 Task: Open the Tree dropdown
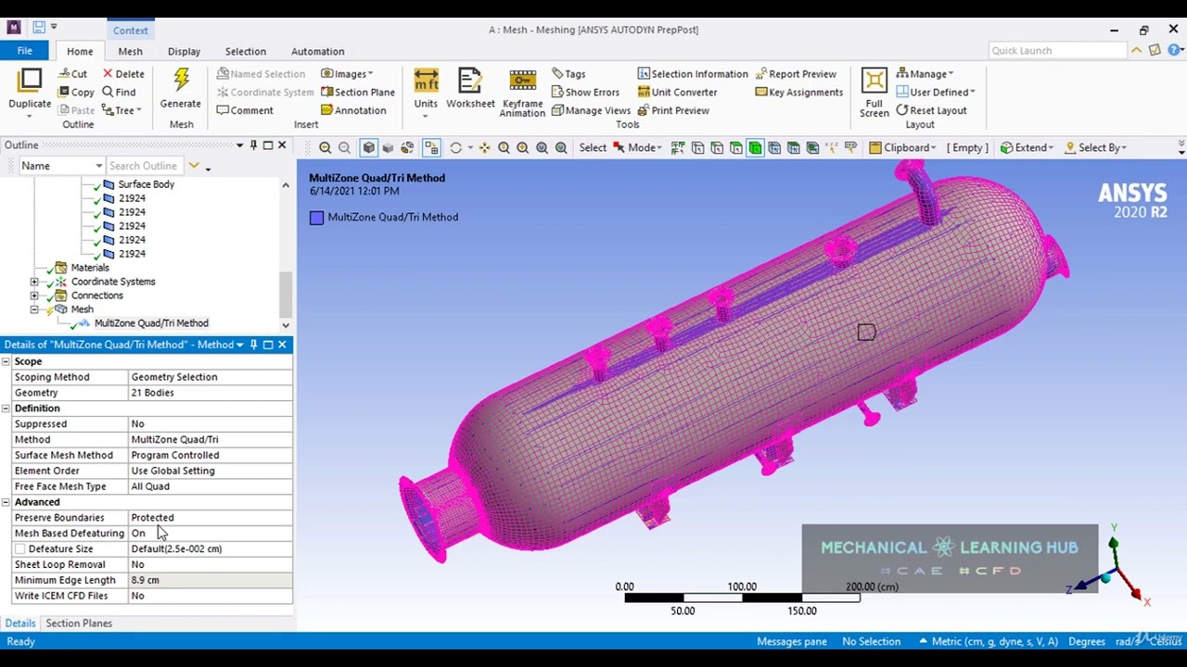(121, 110)
